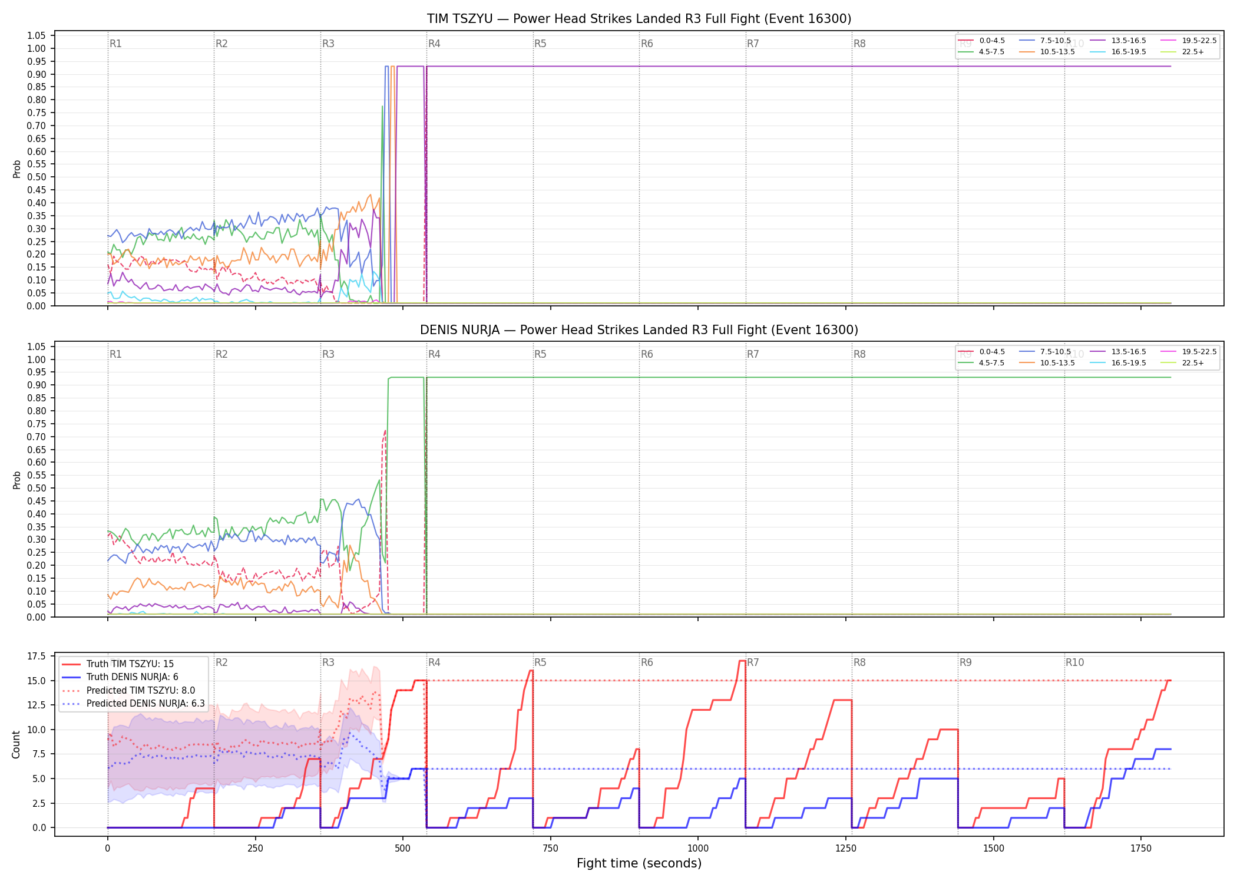Screen dimensions: 1237x884
Task: Select the 7.5-10.5 legend entry in top chart
Action: [x=1045, y=41]
